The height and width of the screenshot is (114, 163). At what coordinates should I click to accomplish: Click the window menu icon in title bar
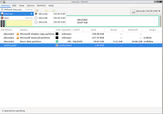pos(1,2)
